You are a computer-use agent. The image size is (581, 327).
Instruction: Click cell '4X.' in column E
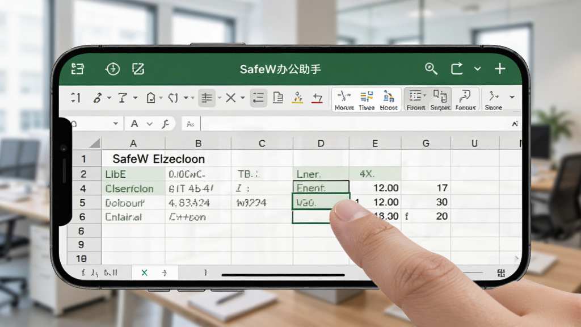point(375,174)
